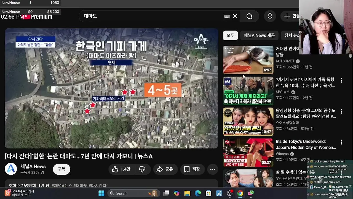The height and width of the screenshot is (199, 353).
Task: Clear the search box with the X icon
Action: pyautogui.click(x=235, y=16)
